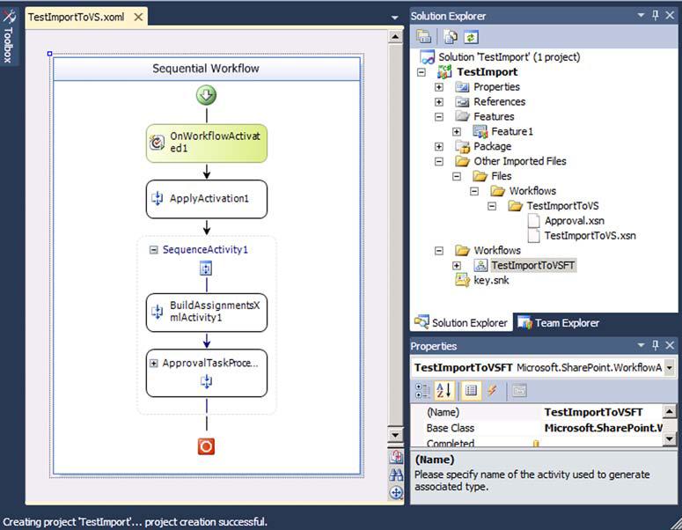The height and width of the screenshot is (530, 682).
Task: Click the Package node icon
Action: click(462, 146)
